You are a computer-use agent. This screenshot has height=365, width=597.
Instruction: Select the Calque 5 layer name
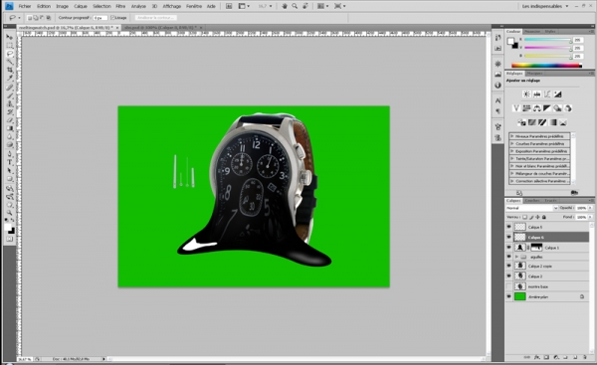pos(535,227)
